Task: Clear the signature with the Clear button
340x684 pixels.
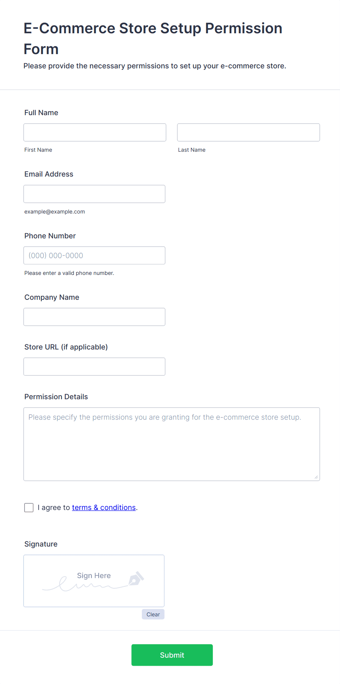Action: pyautogui.click(x=153, y=614)
